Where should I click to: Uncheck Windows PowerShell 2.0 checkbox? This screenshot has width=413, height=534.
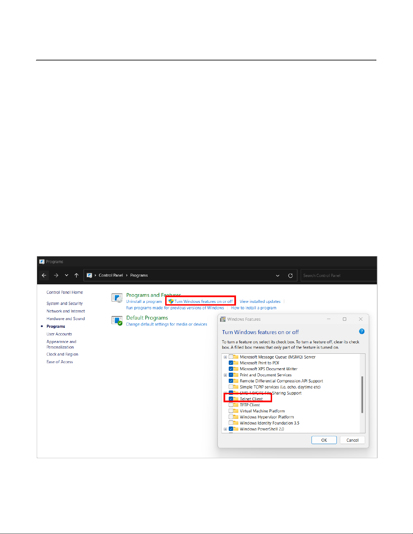[x=231, y=429]
